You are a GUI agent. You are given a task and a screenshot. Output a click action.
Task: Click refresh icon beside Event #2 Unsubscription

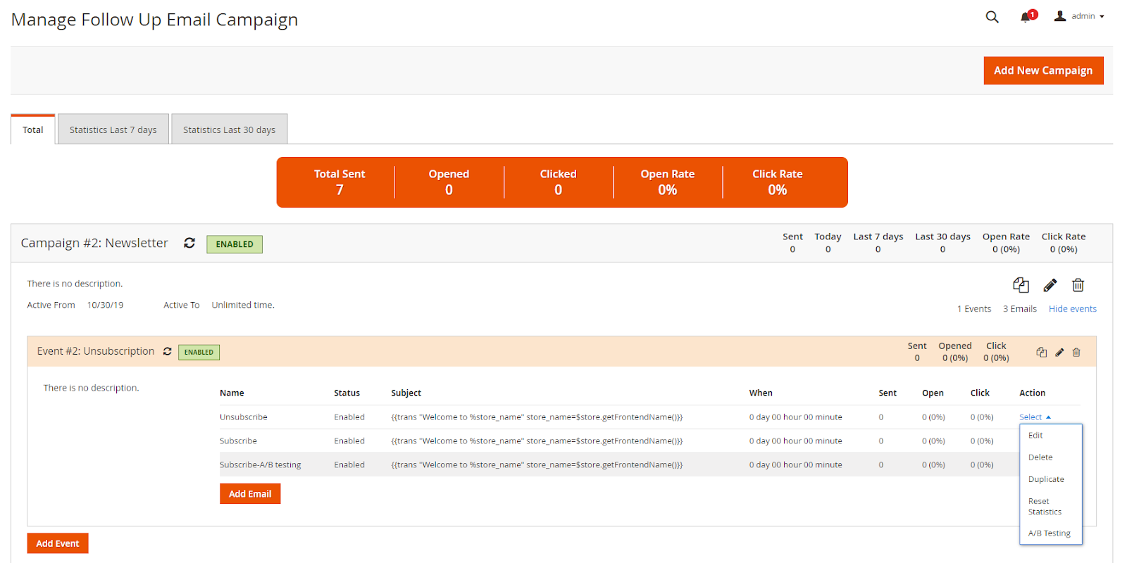tap(168, 351)
